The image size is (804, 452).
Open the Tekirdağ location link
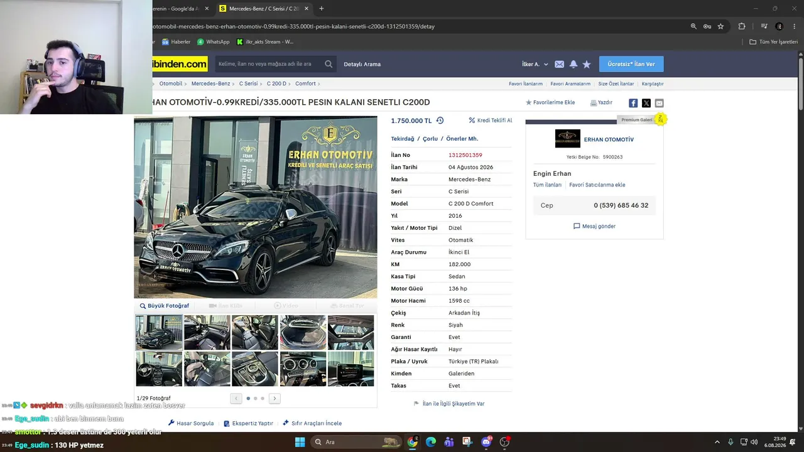[x=403, y=139]
